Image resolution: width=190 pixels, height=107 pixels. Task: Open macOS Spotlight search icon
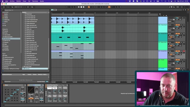tap(169, 1)
